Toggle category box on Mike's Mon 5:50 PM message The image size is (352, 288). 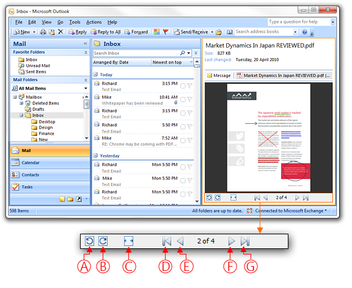click(x=183, y=181)
